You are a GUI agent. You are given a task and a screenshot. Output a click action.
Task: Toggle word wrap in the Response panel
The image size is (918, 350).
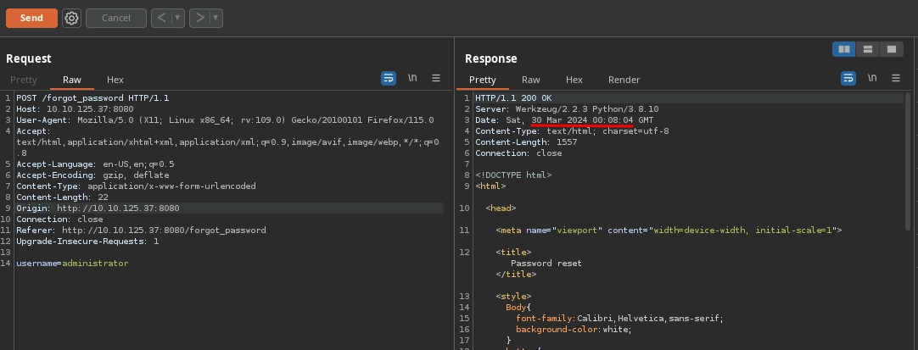pos(848,78)
